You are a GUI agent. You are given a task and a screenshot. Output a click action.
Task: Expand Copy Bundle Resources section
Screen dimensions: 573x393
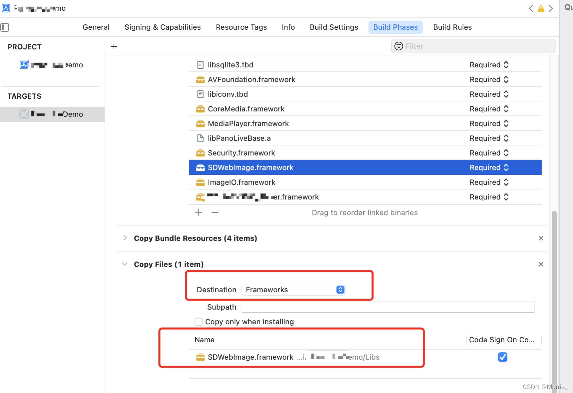[x=125, y=238]
